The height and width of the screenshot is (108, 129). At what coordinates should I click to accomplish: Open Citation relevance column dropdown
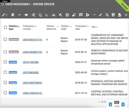click(58, 26)
